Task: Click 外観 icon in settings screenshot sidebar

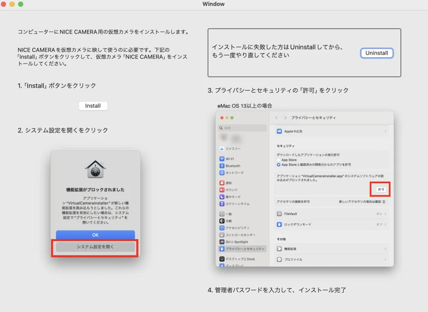Action: point(222,221)
